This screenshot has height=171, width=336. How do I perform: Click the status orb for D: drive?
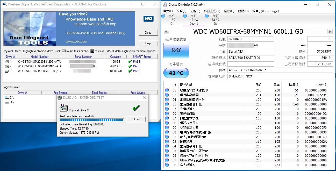pyautogui.click(x=207, y=16)
